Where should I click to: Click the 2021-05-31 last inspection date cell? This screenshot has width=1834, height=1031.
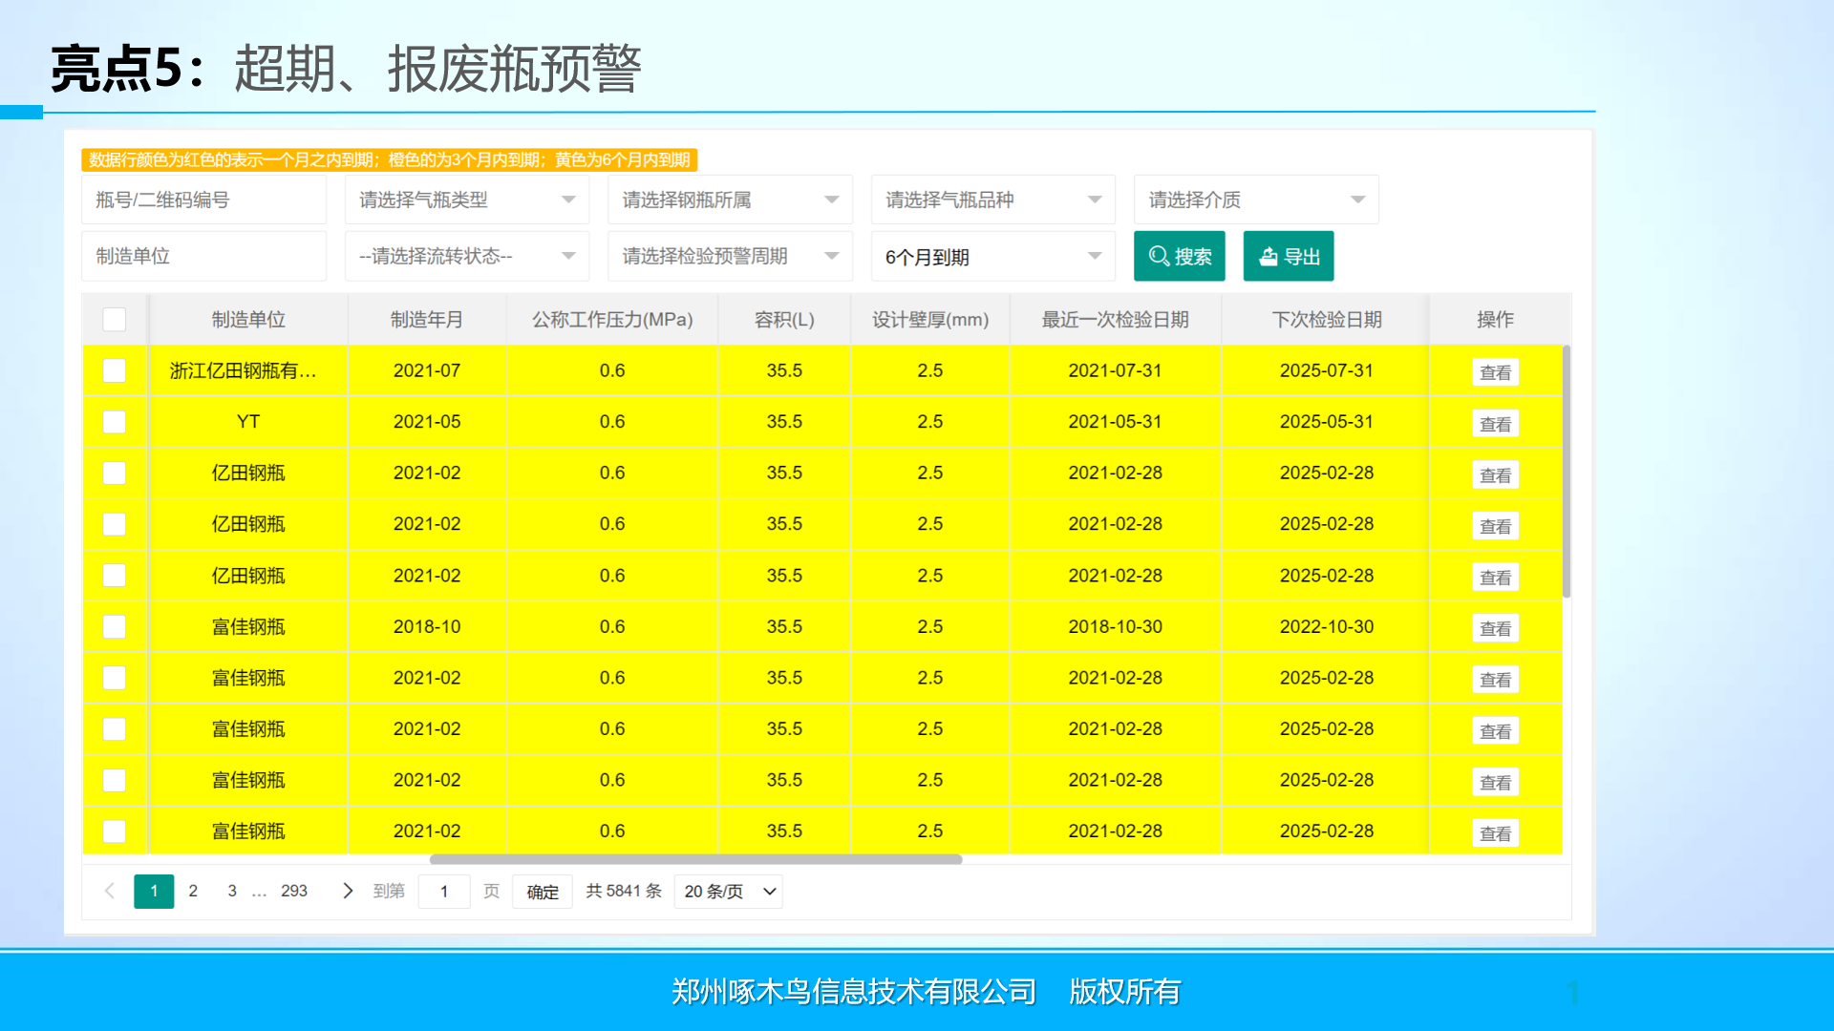pos(1115,422)
